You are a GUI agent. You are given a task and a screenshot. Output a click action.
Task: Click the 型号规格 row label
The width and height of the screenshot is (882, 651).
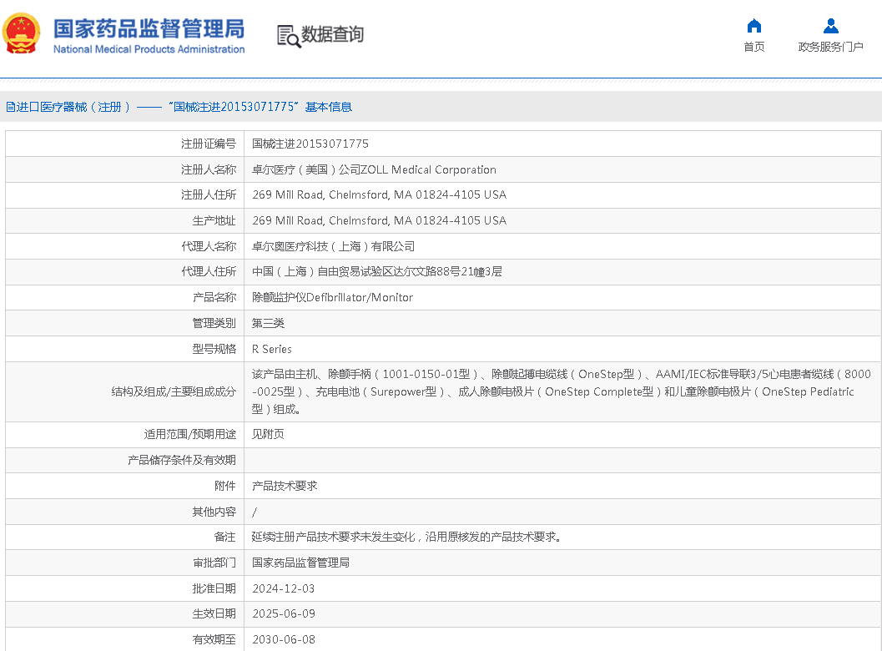coord(214,350)
